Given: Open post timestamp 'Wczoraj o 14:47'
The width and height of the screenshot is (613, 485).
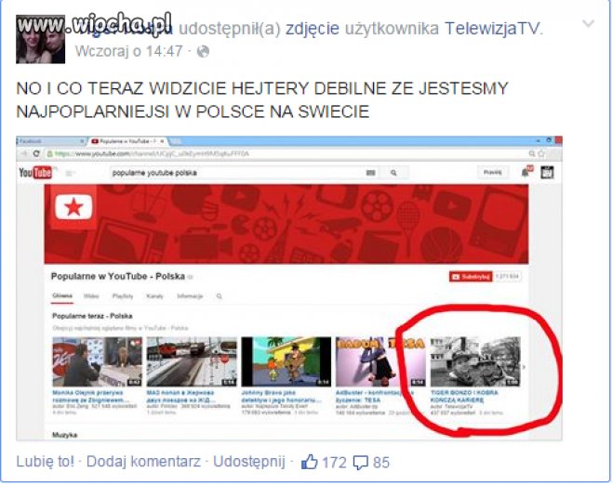Looking at the screenshot, I should tap(128, 51).
